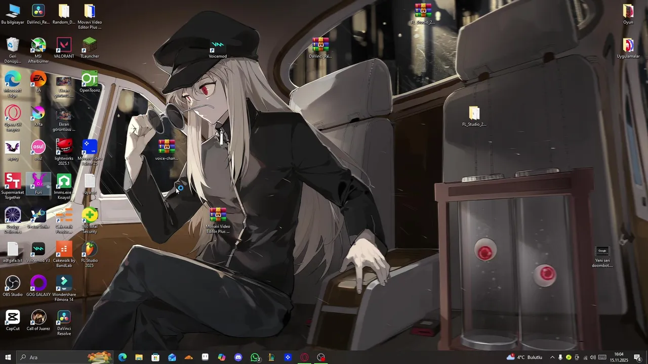Open League of Legends taskbar icon
The height and width of the screenshot is (364, 648).
271,357
